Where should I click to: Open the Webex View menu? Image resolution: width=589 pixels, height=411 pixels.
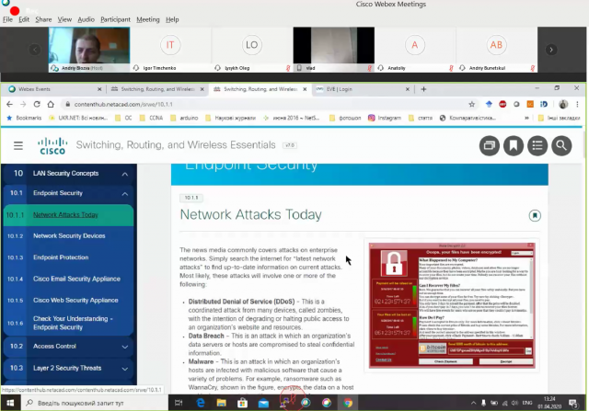click(64, 19)
